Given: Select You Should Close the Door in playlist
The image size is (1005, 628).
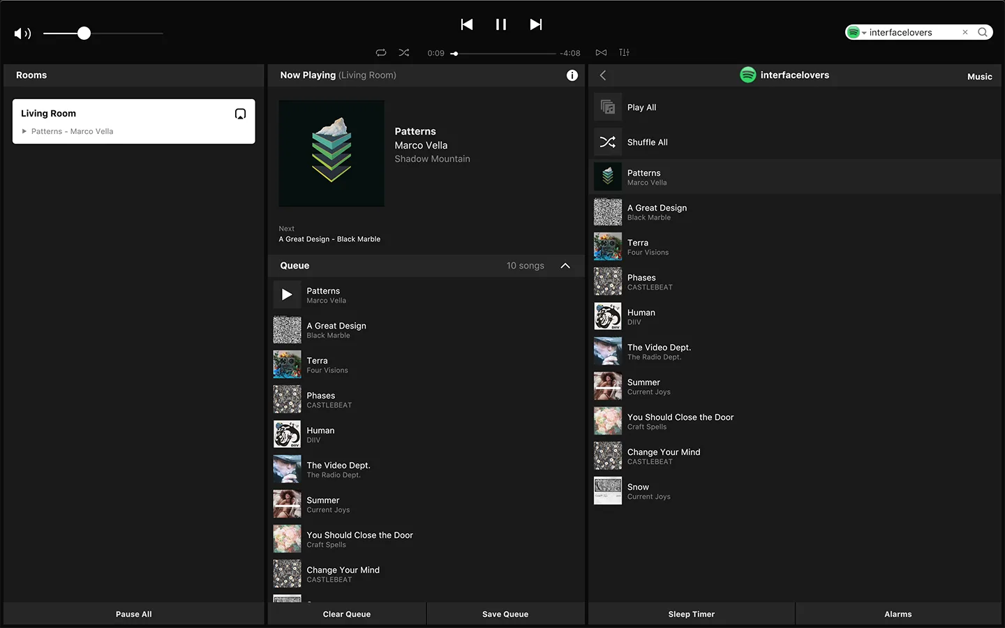Looking at the screenshot, I should click(795, 421).
